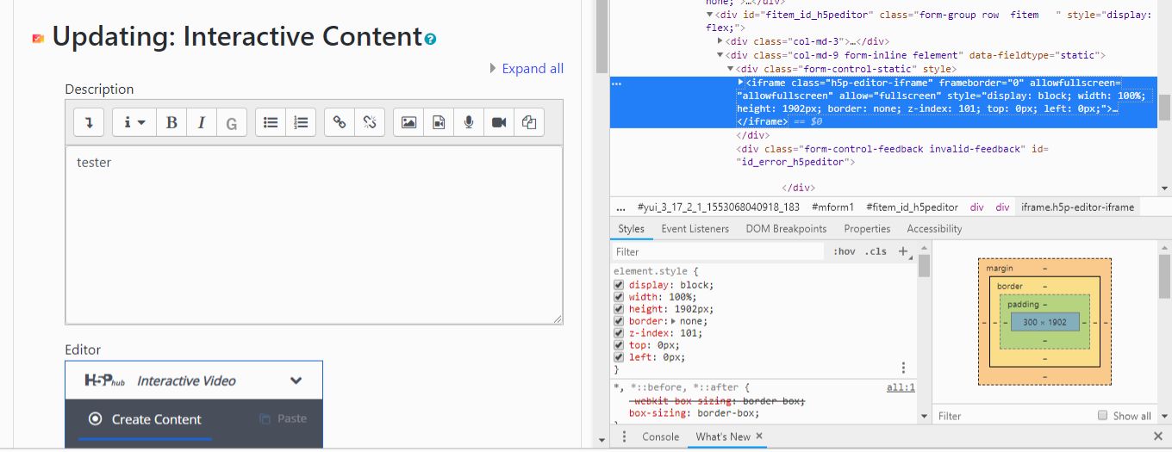The width and height of the screenshot is (1172, 452).
Task: Open manage files icon in editor toolbar
Action: pyautogui.click(x=528, y=122)
